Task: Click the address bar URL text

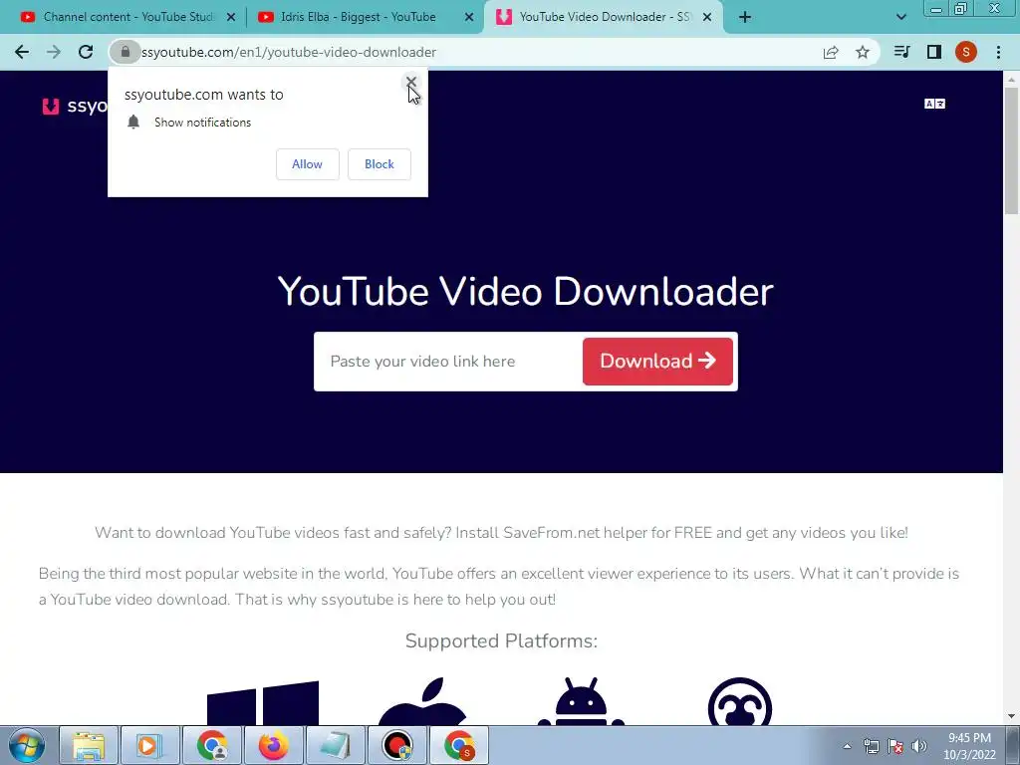Action: pos(289,52)
